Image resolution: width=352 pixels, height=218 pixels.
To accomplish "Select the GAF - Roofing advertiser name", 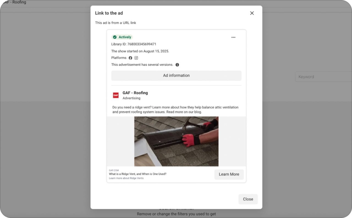I will coord(135,93).
